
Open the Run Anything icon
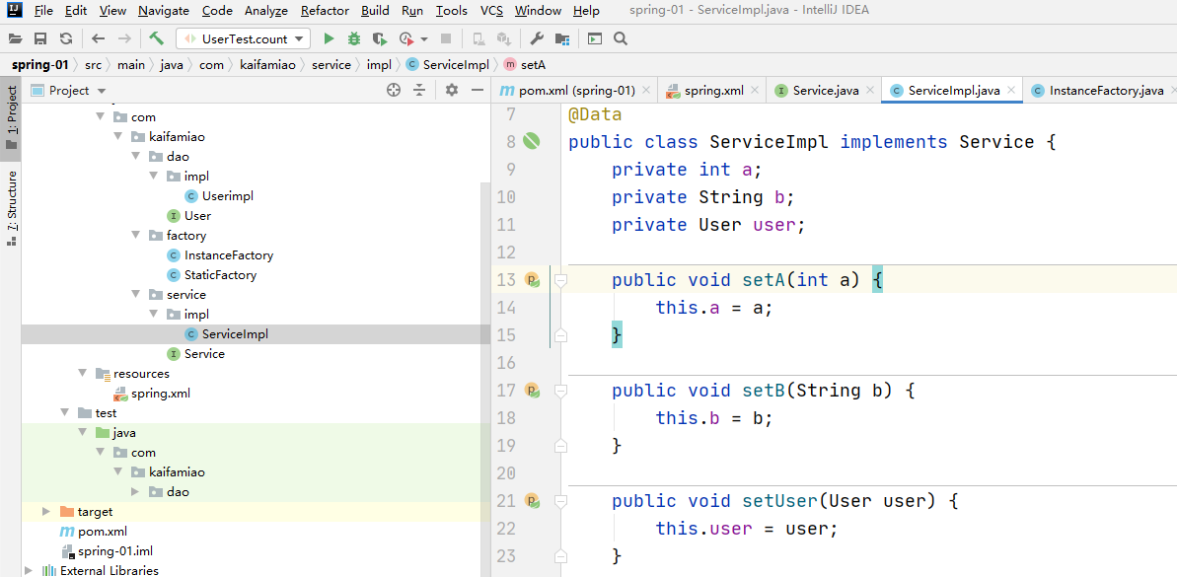tap(595, 38)
